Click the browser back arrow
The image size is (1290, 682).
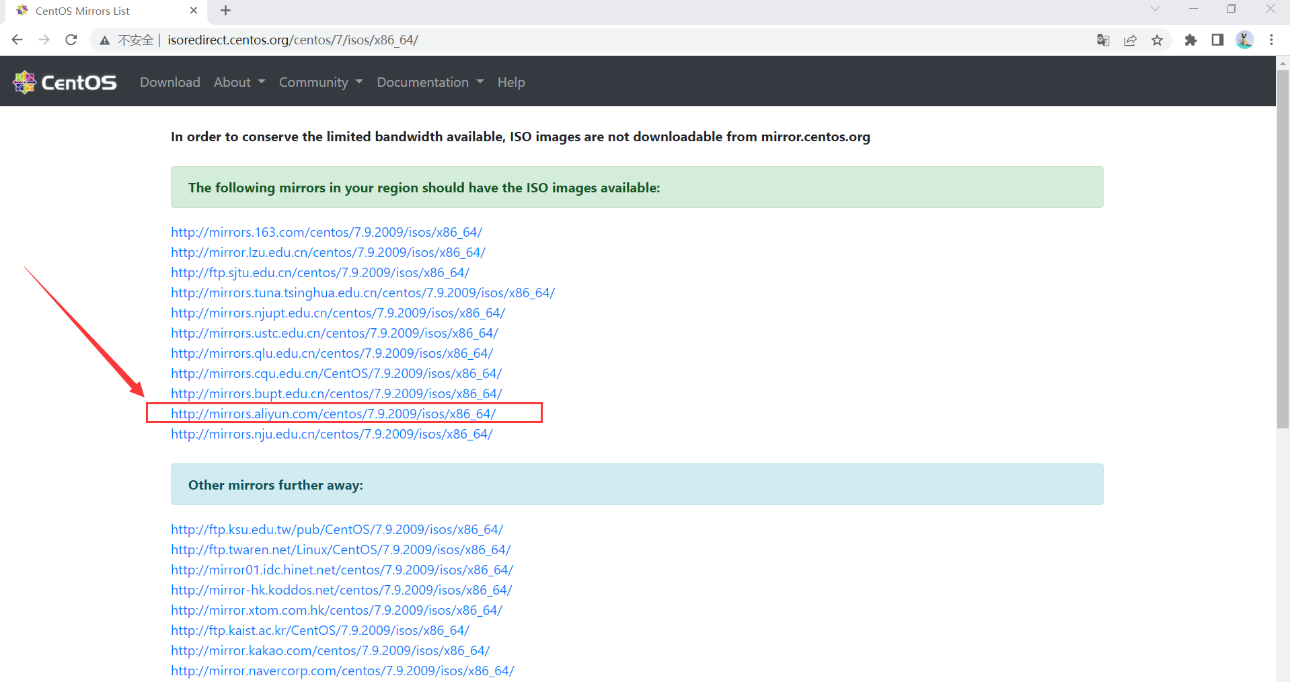pyautogui.click(x=17, y=40)
